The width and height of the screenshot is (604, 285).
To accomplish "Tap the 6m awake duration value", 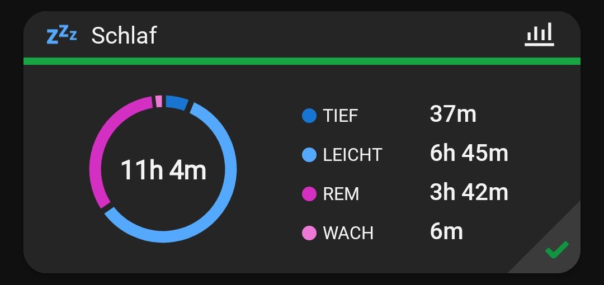I will [446, 231].
